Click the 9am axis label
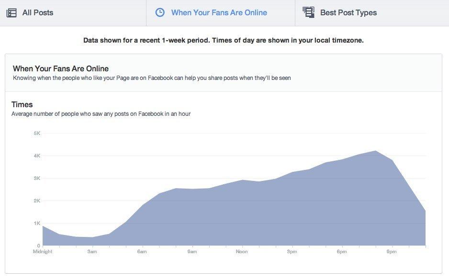 (x=192, y=252)
